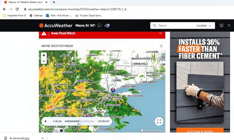Open a new browser tab

point(54,2)
